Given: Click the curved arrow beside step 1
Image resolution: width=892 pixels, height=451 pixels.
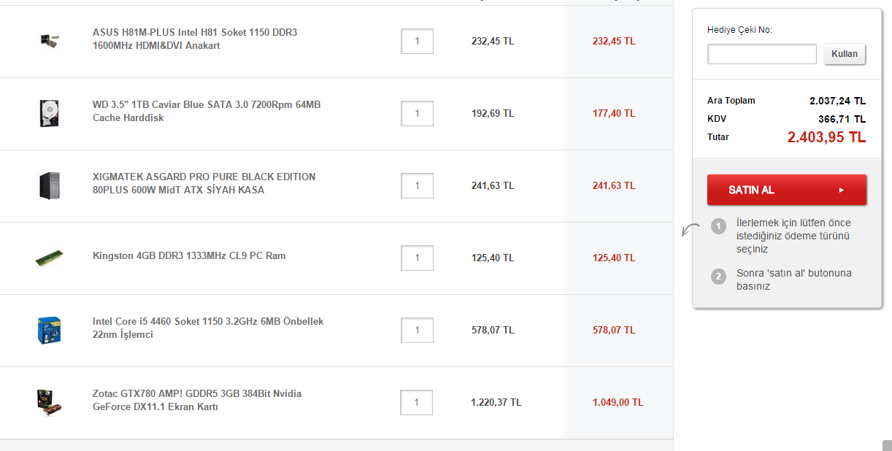Looking at the screenshot, I should coord(690,230).
